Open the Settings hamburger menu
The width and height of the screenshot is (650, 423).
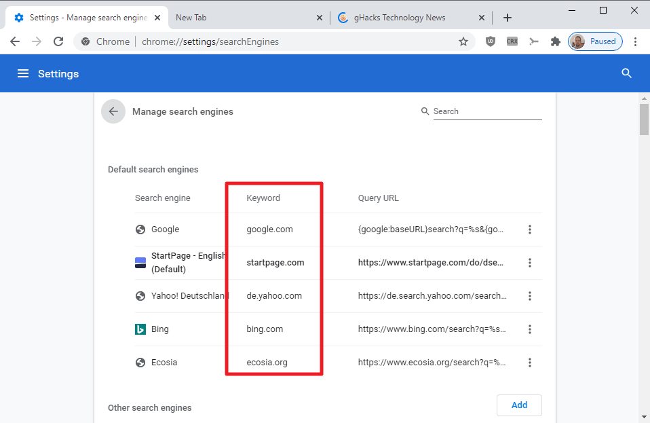(23, 73)
